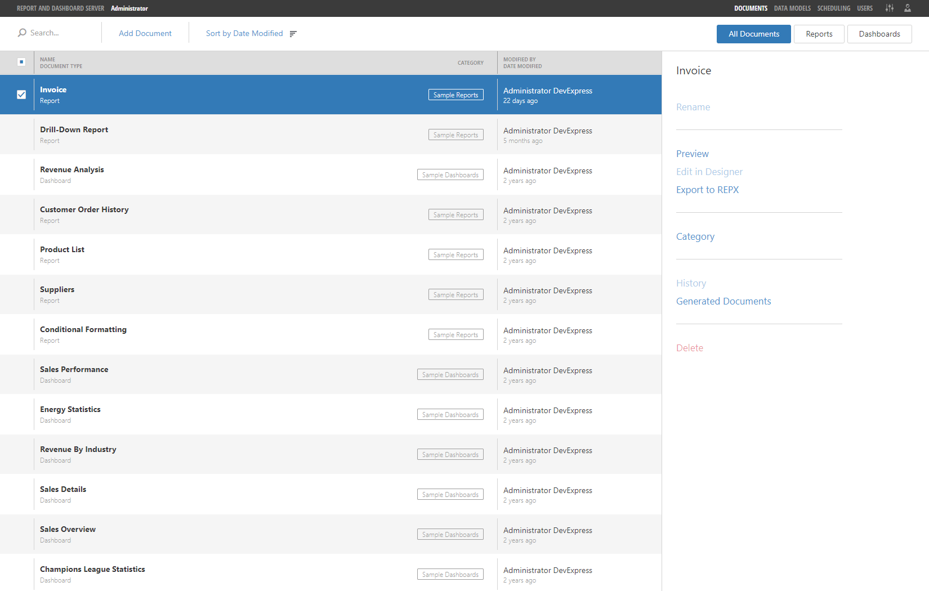This screenshot has width=929, height=591.
Task: Click the Sample Dashboards badge on Revenue Analysis
Action: coord(450,174)
